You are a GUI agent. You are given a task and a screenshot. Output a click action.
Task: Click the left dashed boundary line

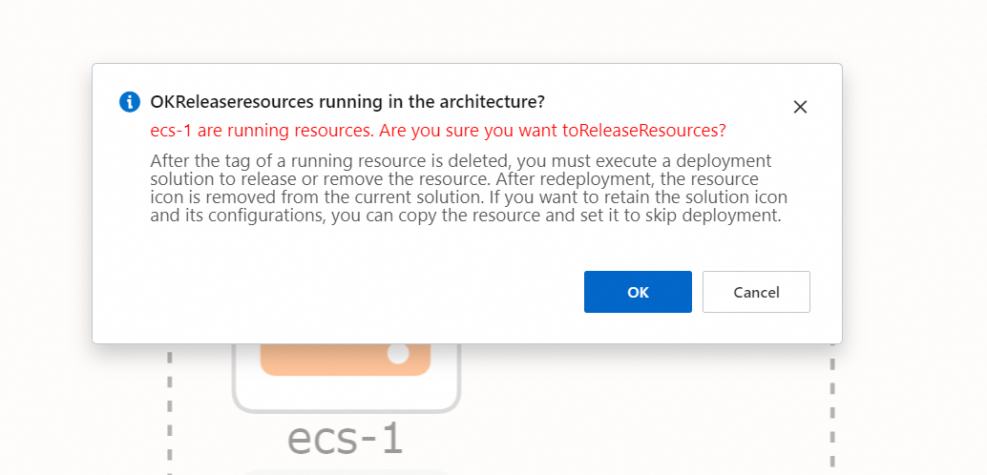coord(169,410)
